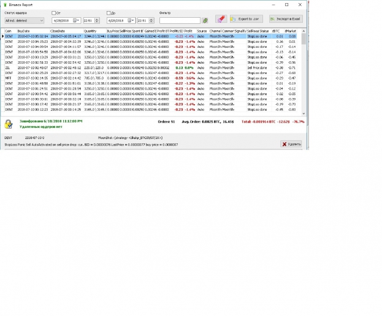Sort by the dBTC column header
Screen dimensions: 382x316
click(278, 31)
